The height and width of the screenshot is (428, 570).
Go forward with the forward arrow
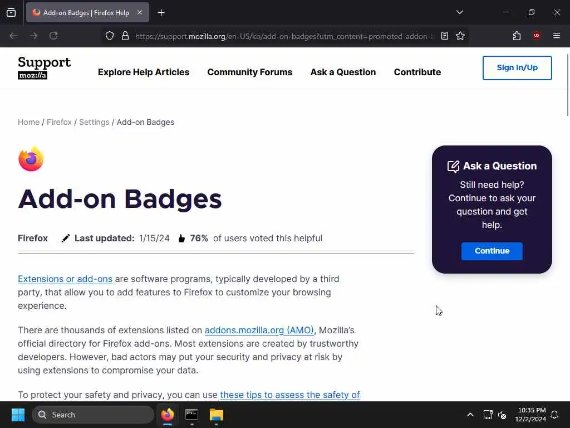pos(33,36)
